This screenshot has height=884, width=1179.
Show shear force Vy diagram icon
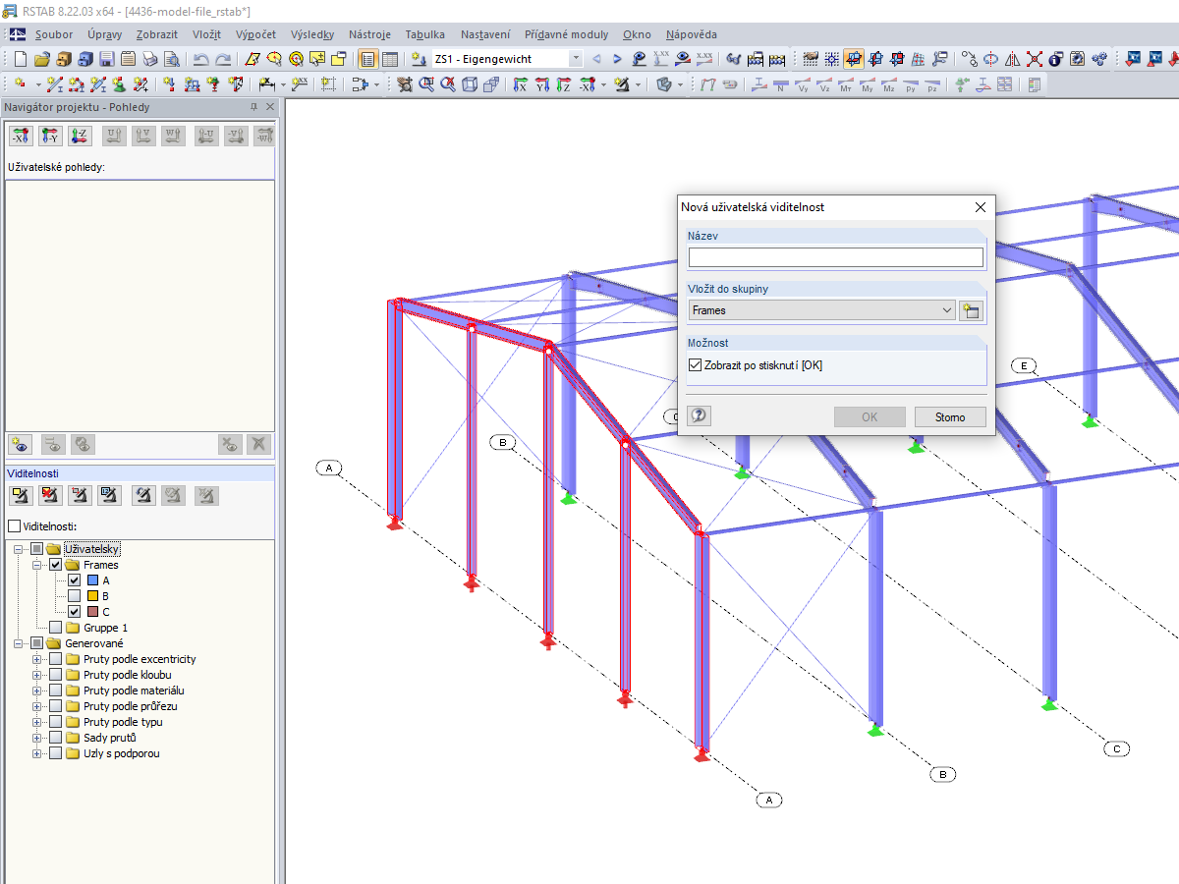click(x=803, y=84)
